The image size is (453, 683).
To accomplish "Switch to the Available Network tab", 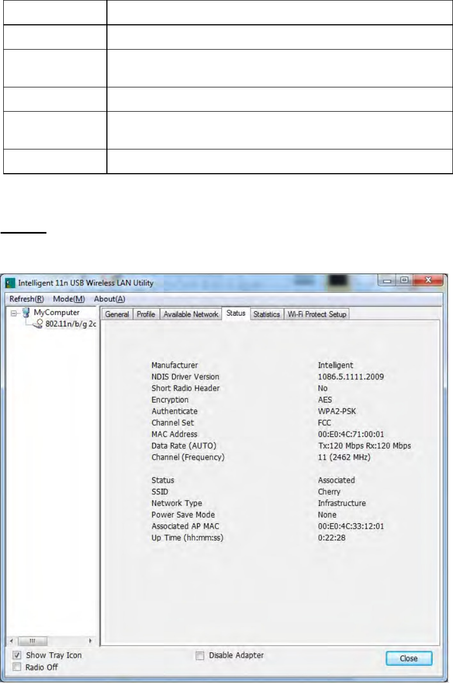I will tap(191, 314).
